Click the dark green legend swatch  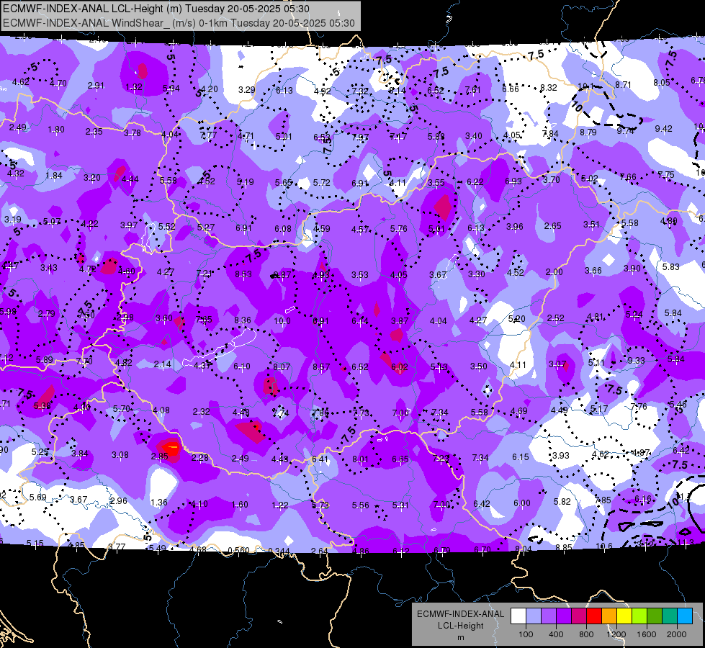655,616
